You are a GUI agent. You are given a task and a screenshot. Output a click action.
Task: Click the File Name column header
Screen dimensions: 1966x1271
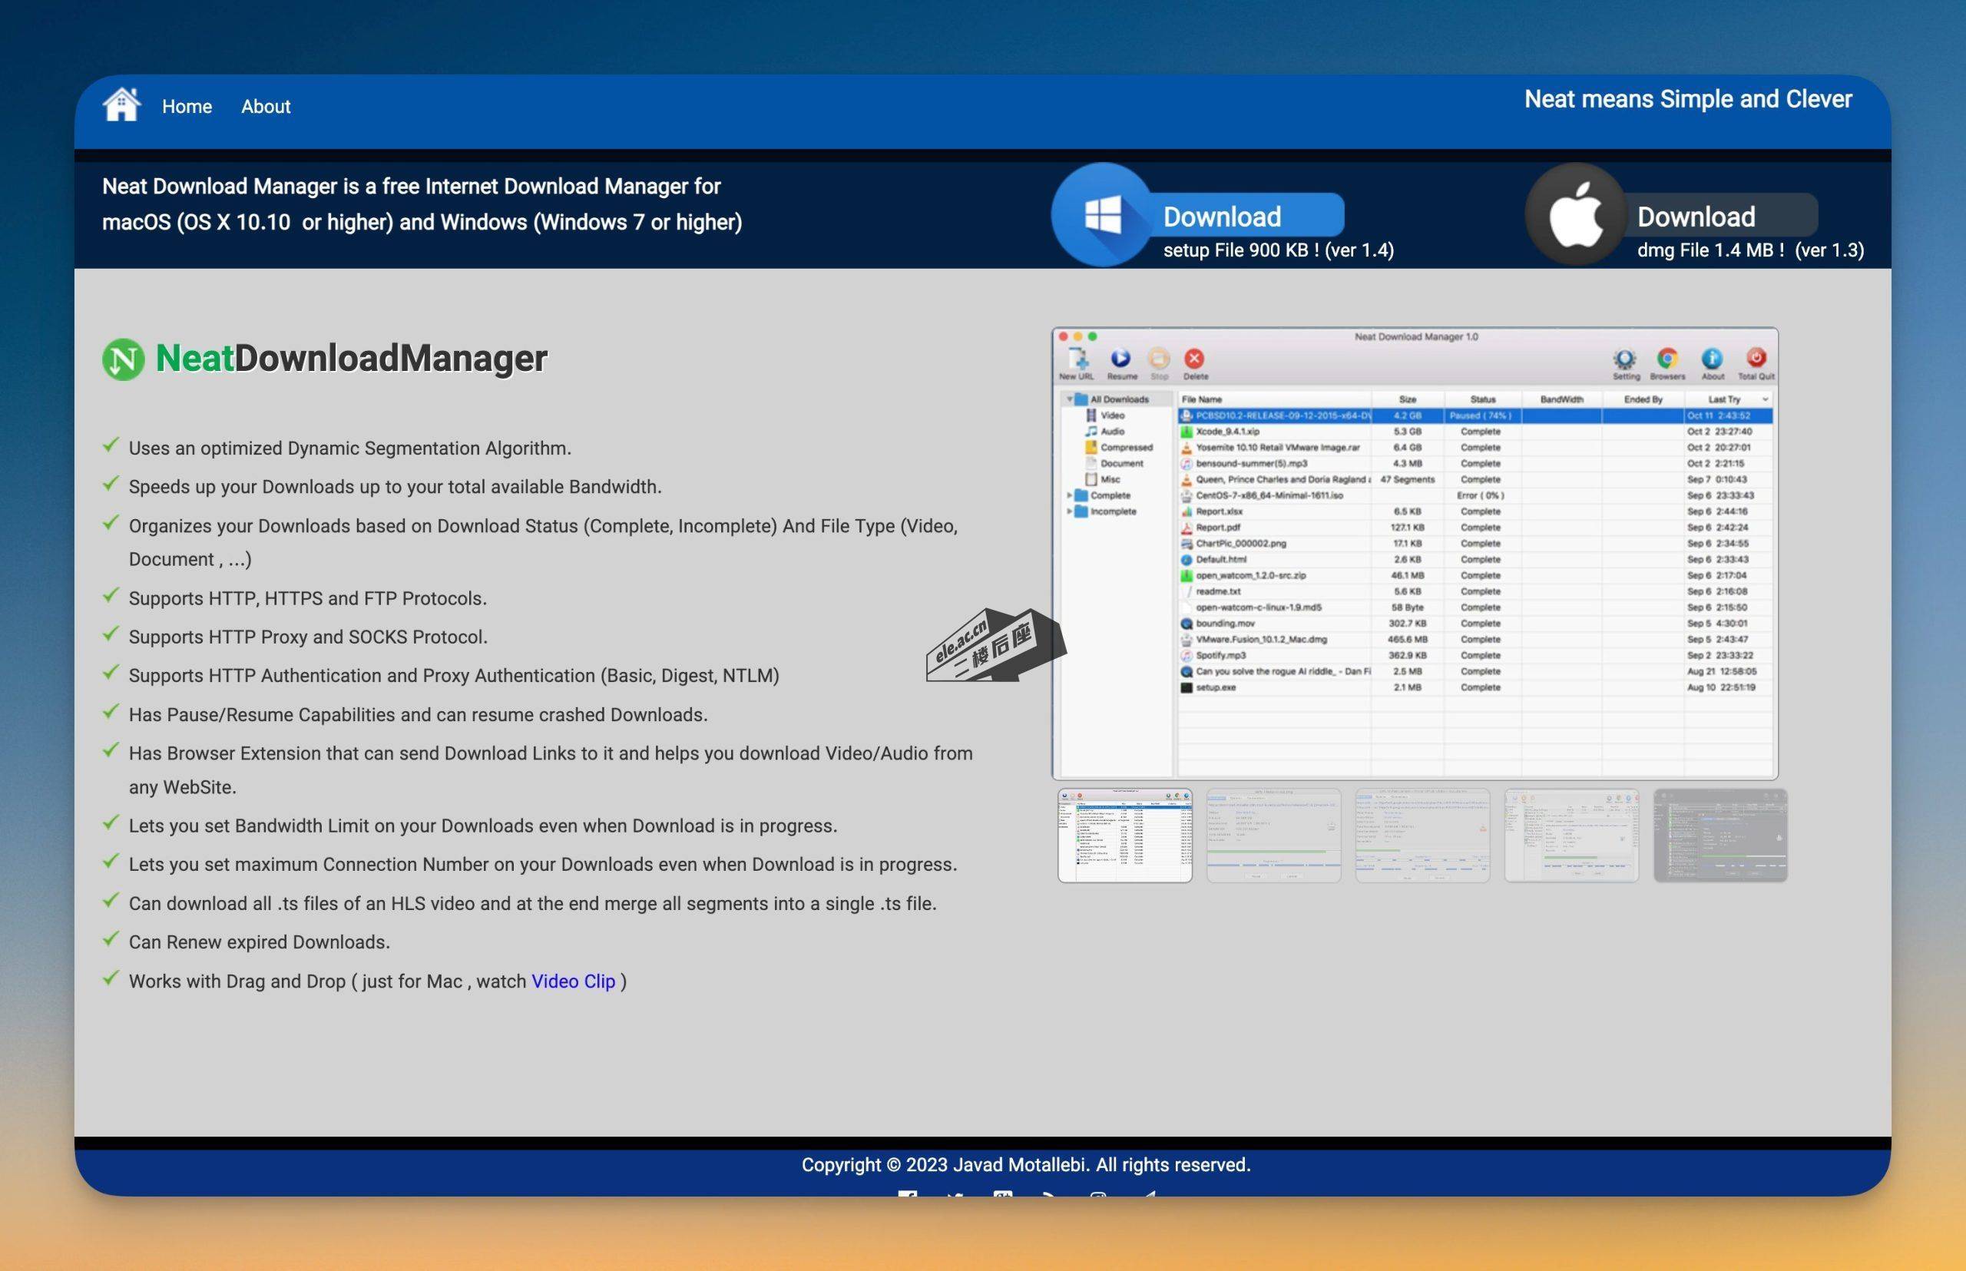[1274, 399]
